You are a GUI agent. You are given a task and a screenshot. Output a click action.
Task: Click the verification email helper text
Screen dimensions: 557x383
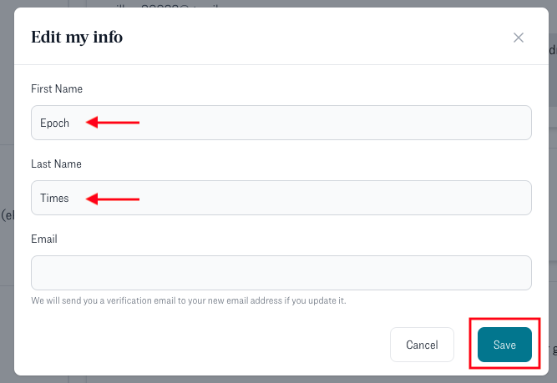tap(188, 300)
